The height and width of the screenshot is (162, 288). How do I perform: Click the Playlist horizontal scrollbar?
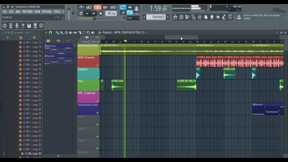pos(181,37)
